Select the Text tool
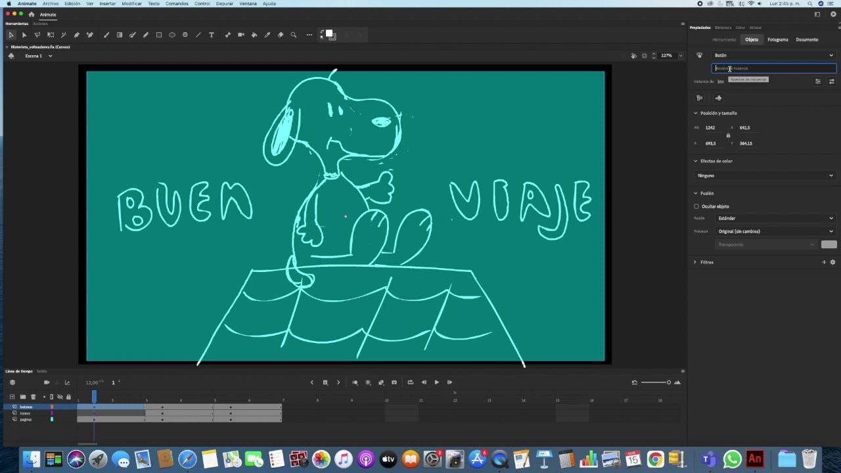This screenshot has width=841, height=473. tap(212, 35)
